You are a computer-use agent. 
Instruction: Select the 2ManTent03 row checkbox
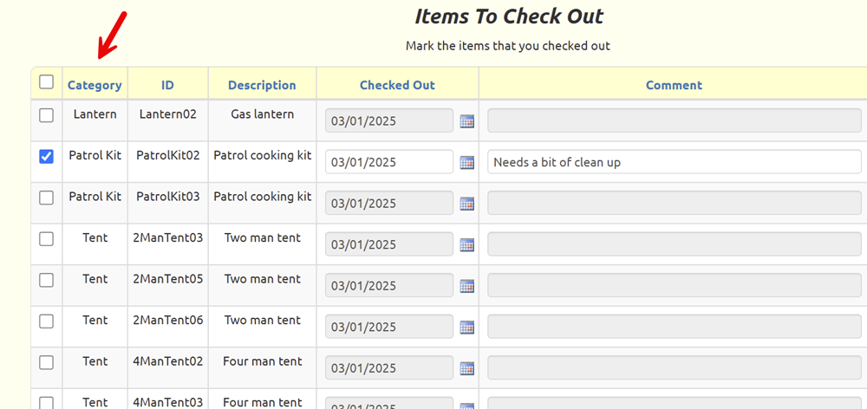pyautogui.click(x=47, y=239)
